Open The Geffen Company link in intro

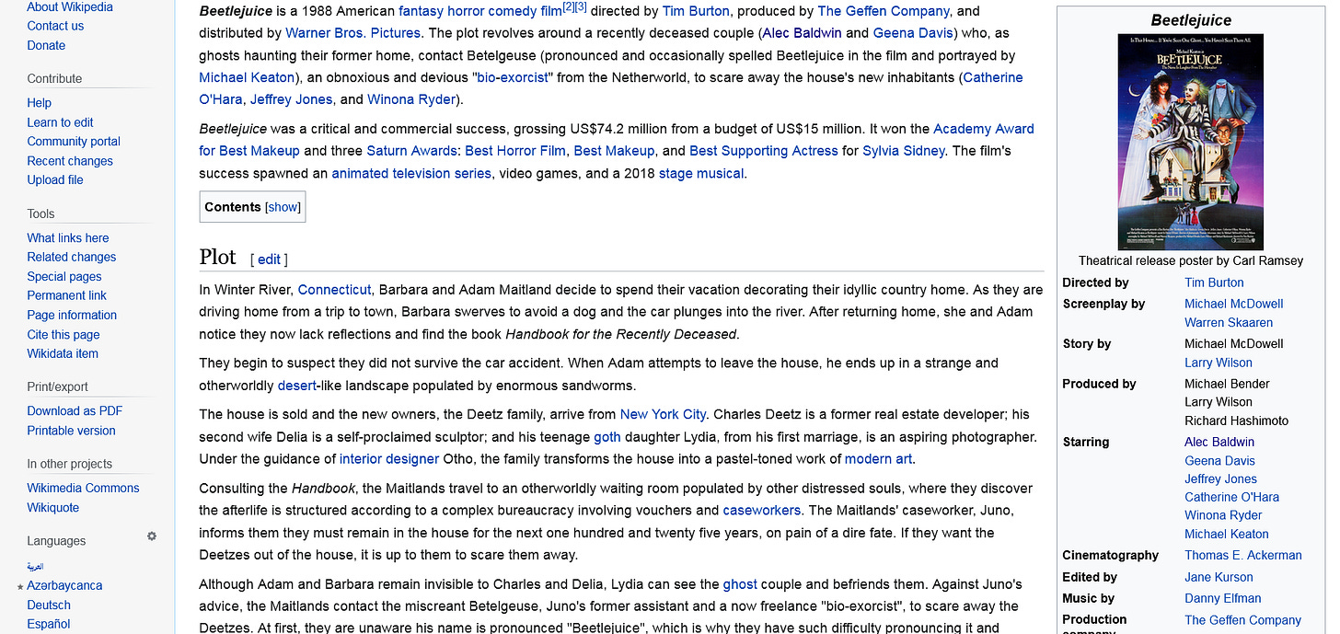point(884,12)
